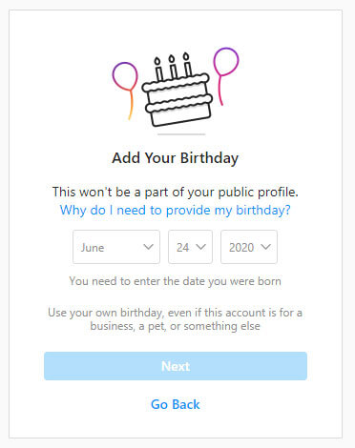Click the 'You need to enter the date' message
Viewport: 355px width, 448px height.
176,281
